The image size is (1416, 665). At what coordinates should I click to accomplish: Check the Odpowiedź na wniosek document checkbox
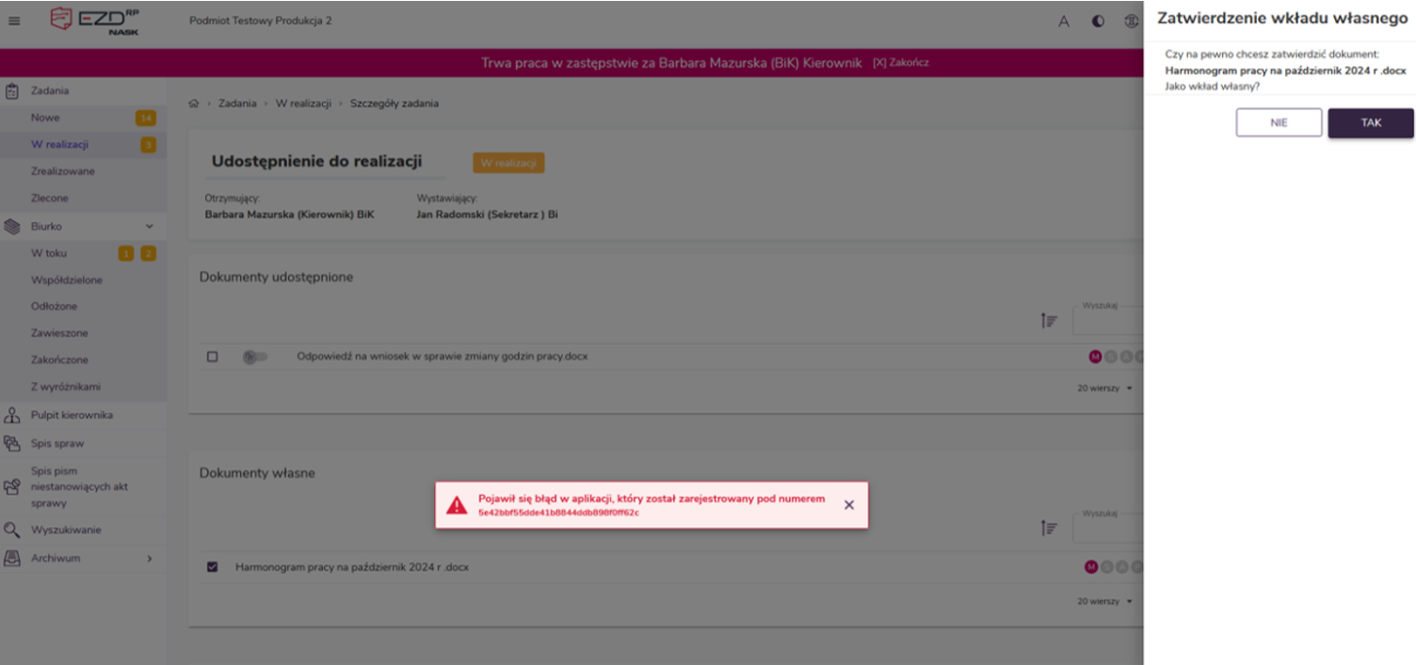click(x=213, y=356)
